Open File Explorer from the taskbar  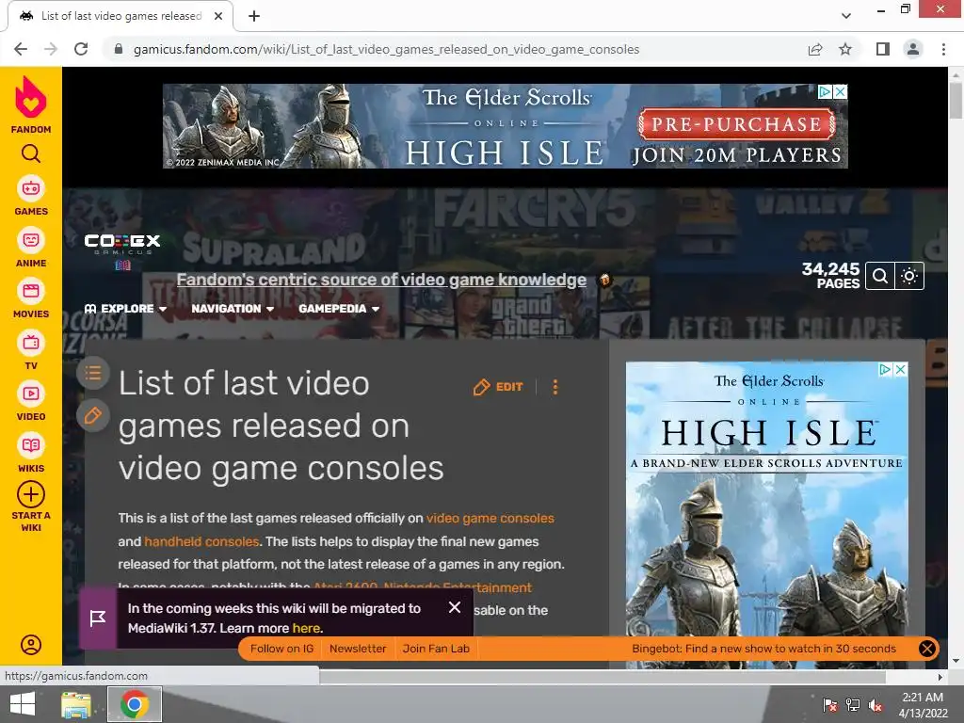[75, 704]
